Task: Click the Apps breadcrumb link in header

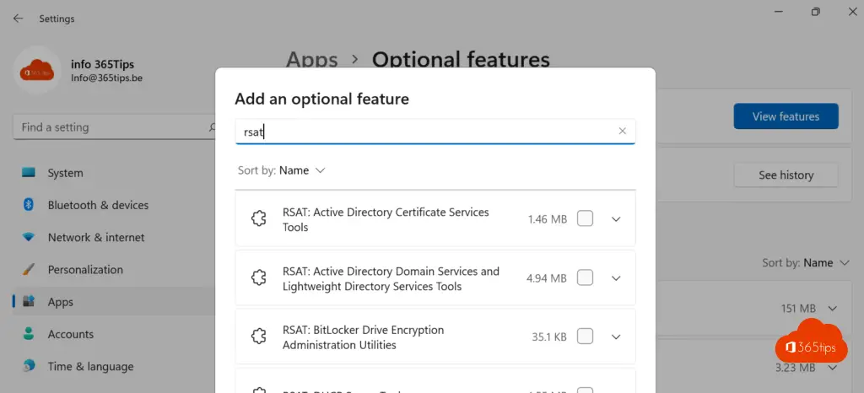Action: coord(311,60)
